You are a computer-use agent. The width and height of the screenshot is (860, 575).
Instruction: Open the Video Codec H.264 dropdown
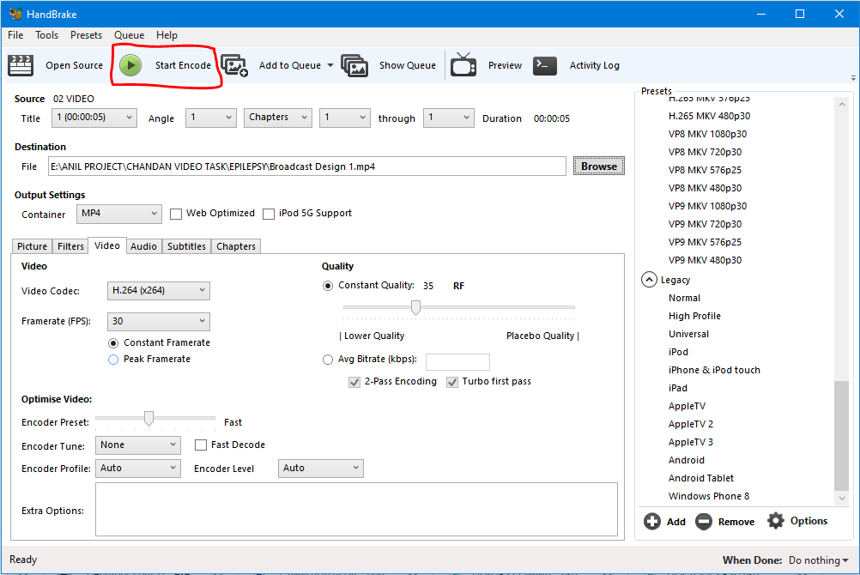[159, 291]
